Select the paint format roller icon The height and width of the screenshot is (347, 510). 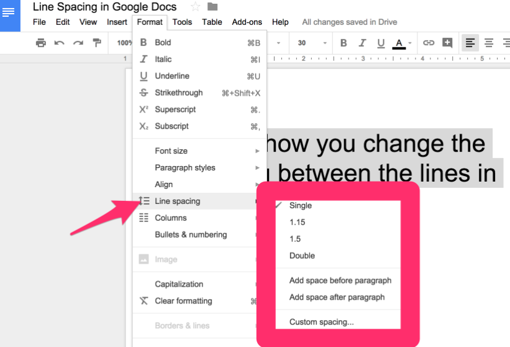click(97, 43)
